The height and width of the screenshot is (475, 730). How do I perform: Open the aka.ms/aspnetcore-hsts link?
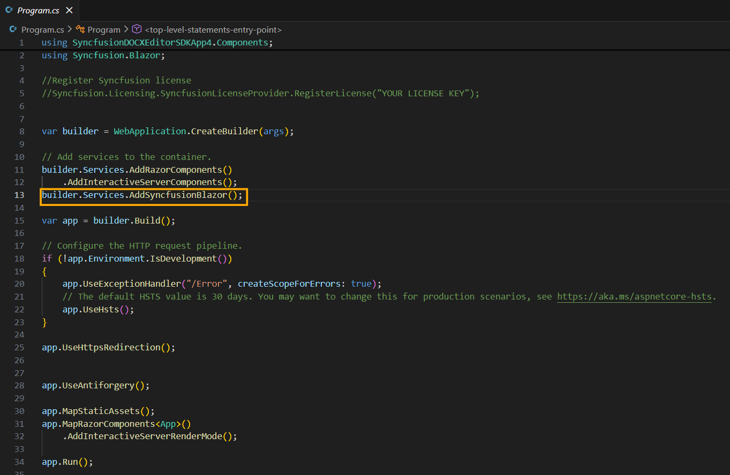(635, 296)
